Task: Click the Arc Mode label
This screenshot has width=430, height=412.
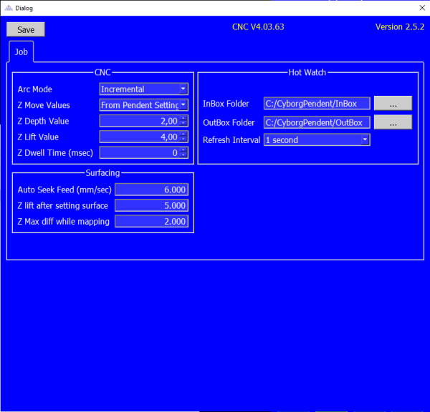Action: click(x=35, y=89)
